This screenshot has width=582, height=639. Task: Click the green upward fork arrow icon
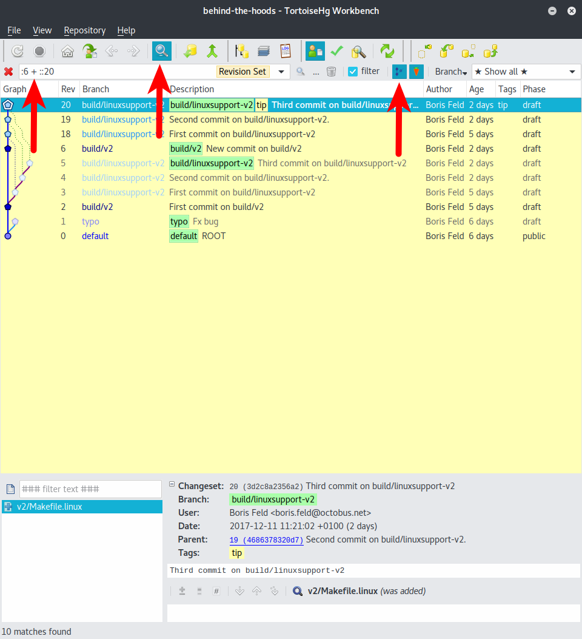pos(212,52)
